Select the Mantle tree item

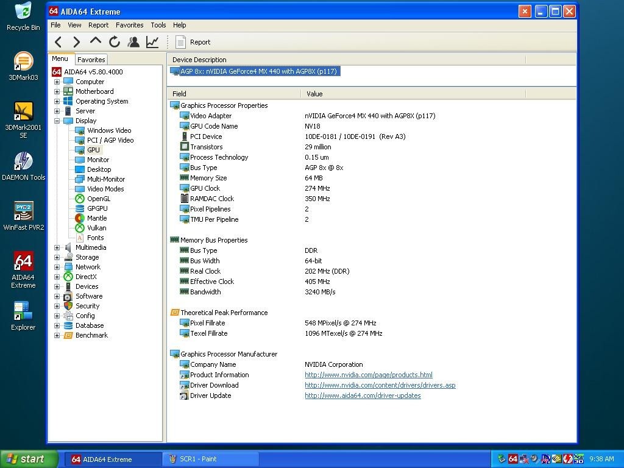pyautogui.click(x=97, y=218)
